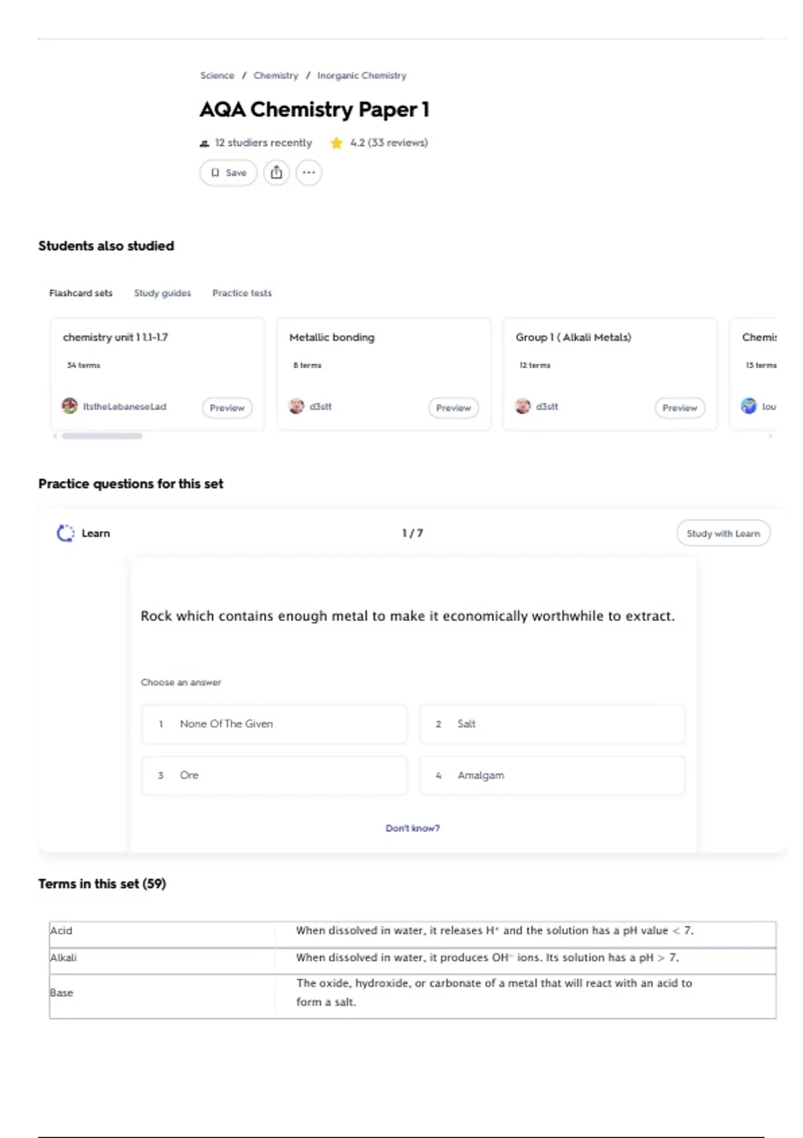The height and width of the screenshot is (1138, 803).
Task: Open the three-dot more options menu
Action: point(308,173)
